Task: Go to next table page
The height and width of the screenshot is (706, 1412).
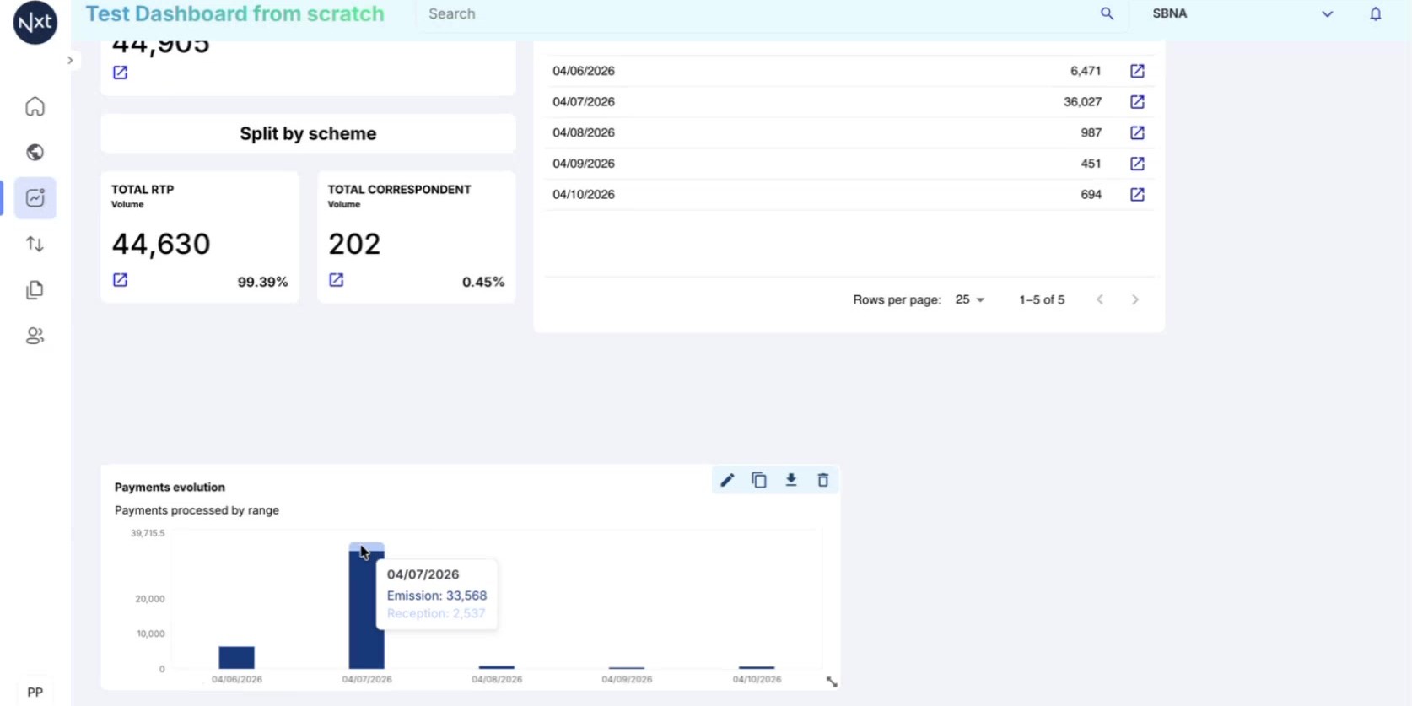Action: tap(1135, 300)
